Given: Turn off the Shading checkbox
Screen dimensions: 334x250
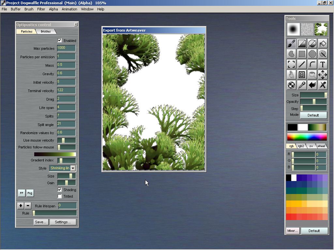Looking at the screenshot, I should (x=60, y=189).
